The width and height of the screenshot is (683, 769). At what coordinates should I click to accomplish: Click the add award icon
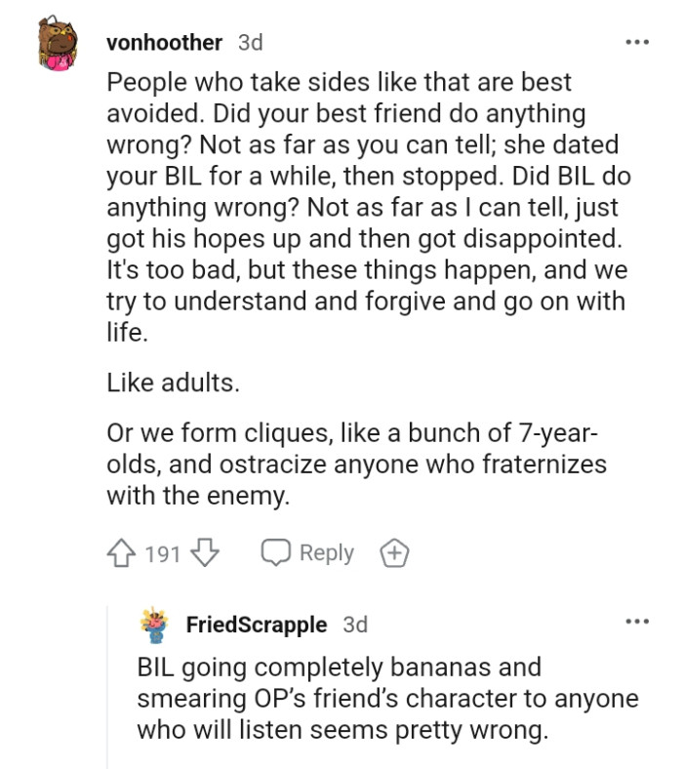[394, 553]
